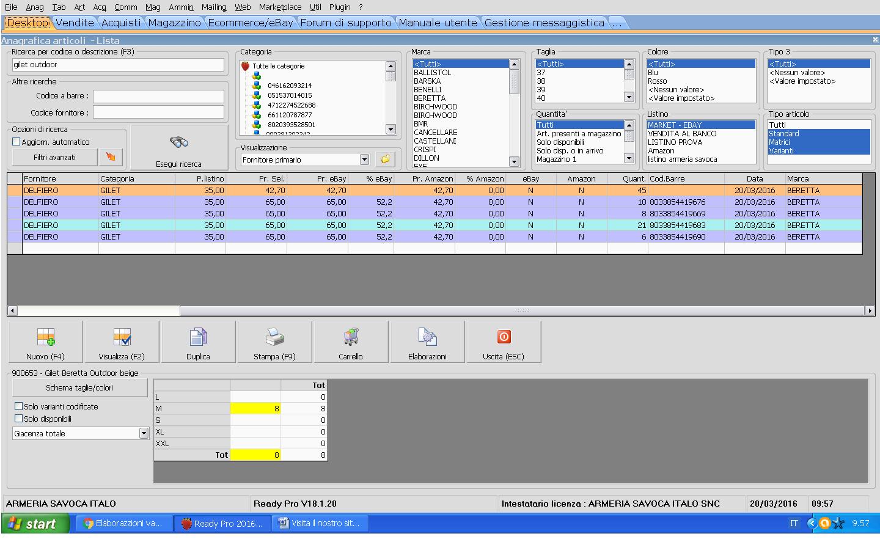The image size is (880, 550).
Task: Click Categoria list scroll down arrow
Action: [391, 129]
